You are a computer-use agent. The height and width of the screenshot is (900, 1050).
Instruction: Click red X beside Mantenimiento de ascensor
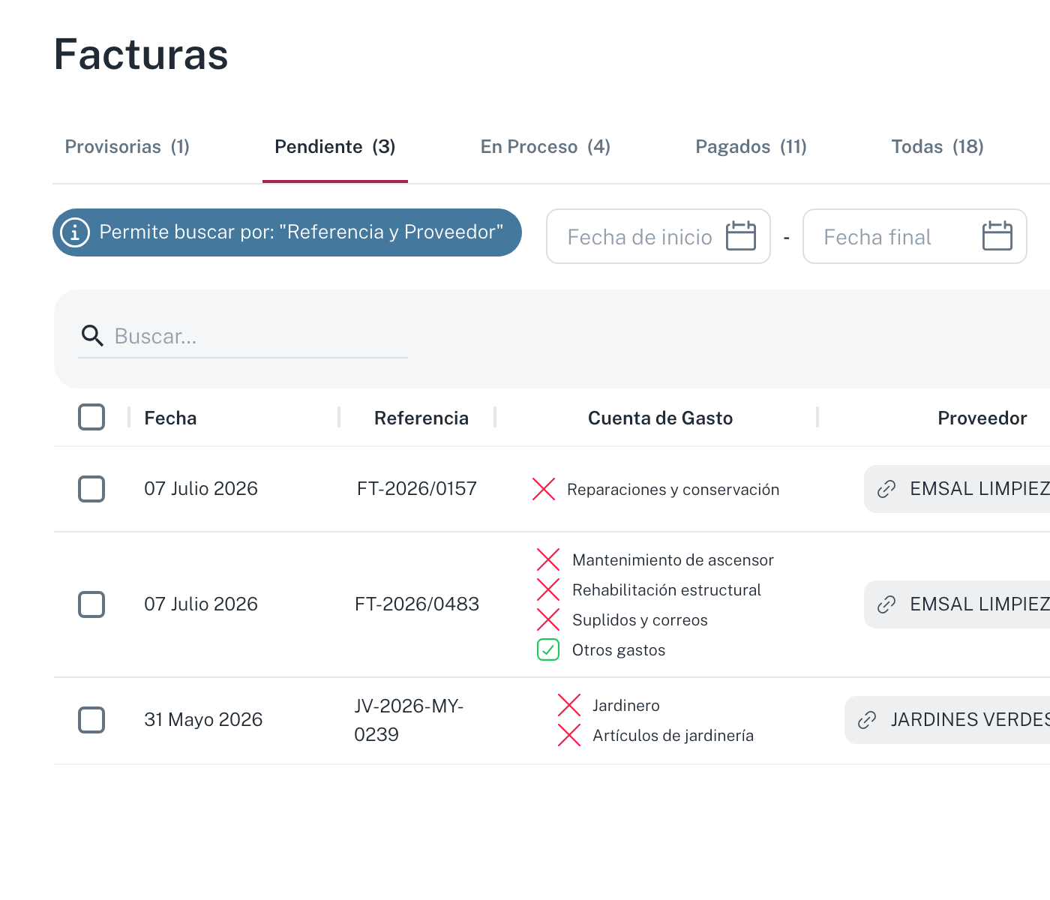pyautogui.click(x=548, y=559)
